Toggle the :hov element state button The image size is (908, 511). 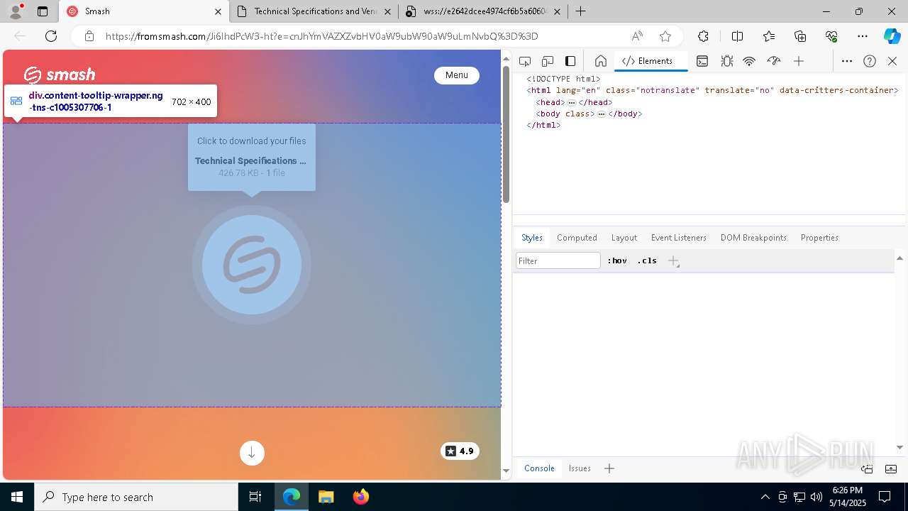pos(617,260)
